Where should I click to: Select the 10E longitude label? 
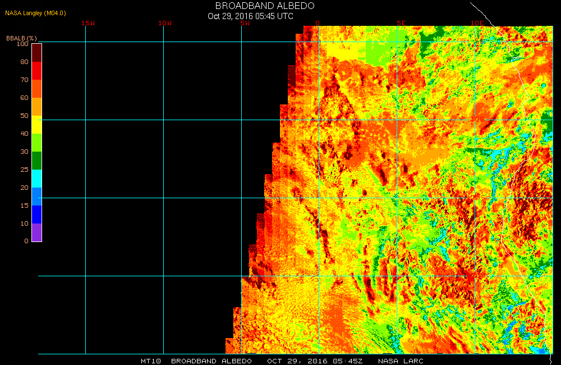pos(477,23)
